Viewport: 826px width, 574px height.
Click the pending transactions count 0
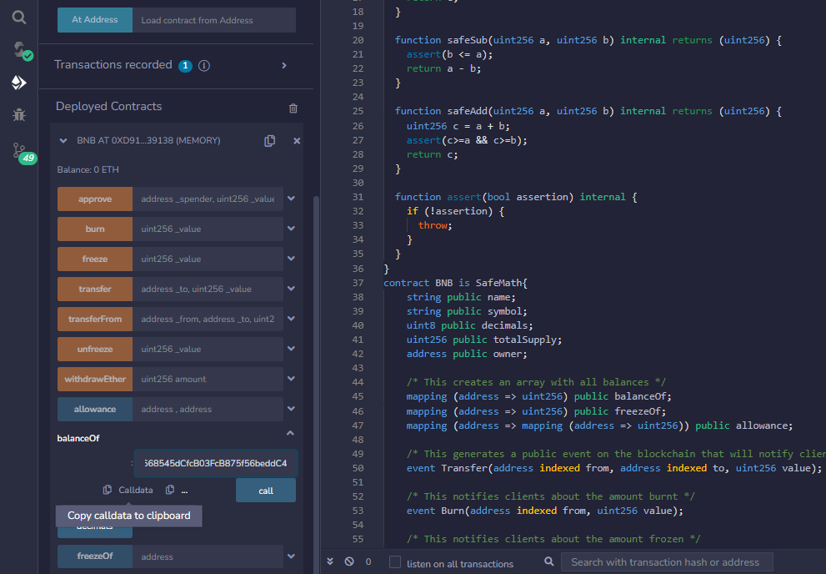(368, 561)
